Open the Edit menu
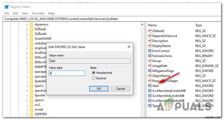The height and width of the screenshot is (120, 224). point(15,13)
